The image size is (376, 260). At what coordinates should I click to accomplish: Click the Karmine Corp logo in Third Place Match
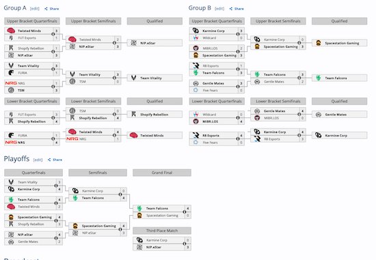139,240
